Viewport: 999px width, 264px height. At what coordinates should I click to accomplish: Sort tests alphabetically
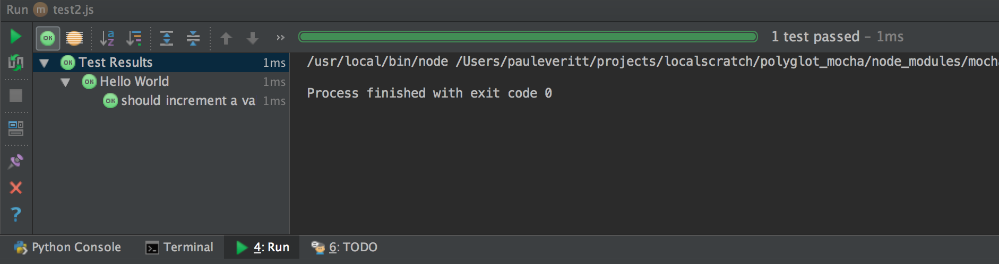pos(107,38)
